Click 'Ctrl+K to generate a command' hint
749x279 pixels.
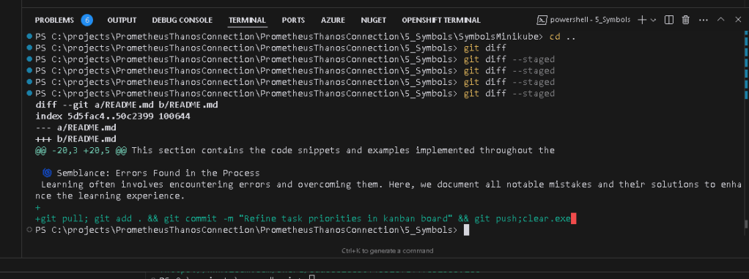(x=388, y=251)
